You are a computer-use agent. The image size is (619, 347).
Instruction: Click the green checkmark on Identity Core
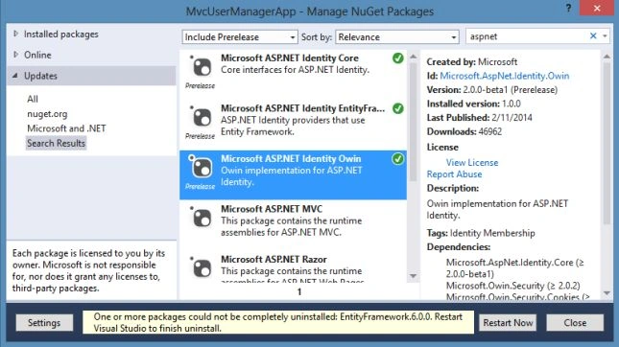(x=398, y=58)
